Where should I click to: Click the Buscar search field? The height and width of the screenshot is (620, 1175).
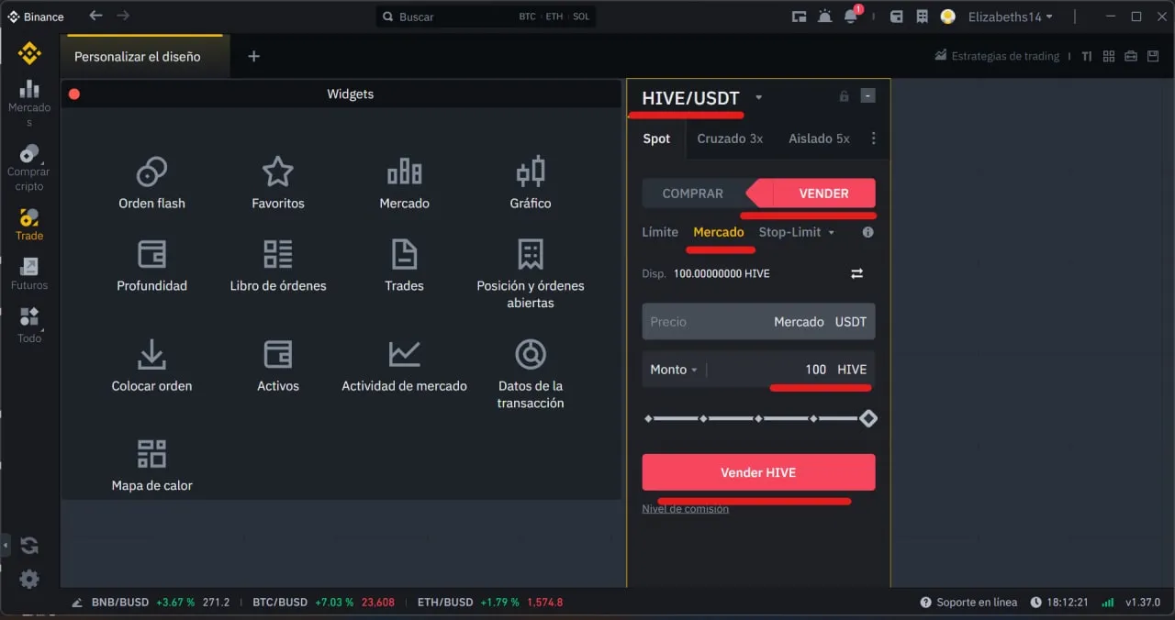click(486, 17)
